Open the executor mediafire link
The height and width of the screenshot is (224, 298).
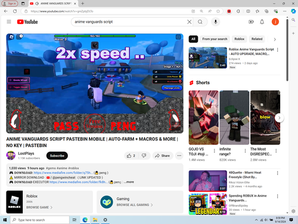[79, 182]
